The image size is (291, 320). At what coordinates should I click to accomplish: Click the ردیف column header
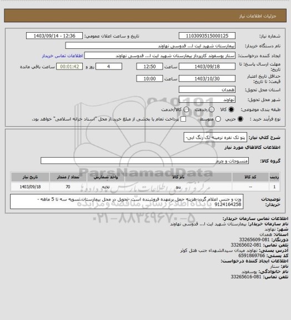(x=274, y=177)
